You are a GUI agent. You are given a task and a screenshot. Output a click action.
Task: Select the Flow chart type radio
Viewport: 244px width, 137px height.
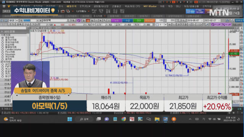pos(3,52)
